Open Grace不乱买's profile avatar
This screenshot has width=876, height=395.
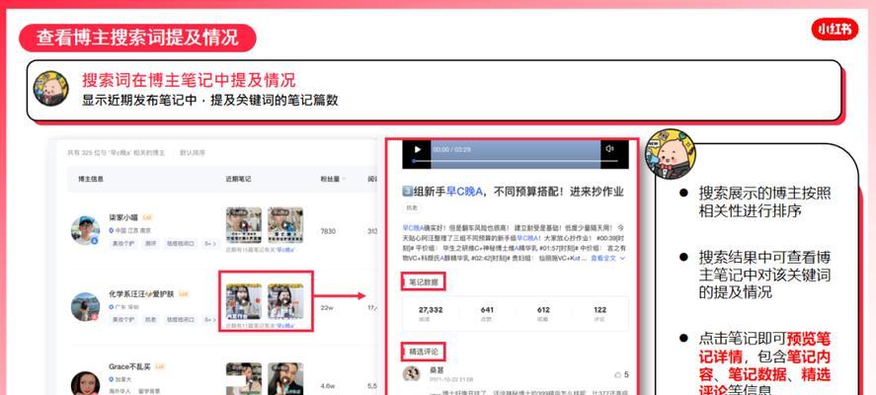tap(86, 384)
